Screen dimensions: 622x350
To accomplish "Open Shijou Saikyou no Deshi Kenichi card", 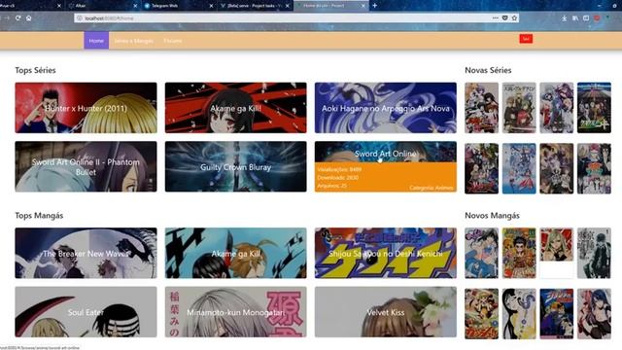I will [x=386, y=253].
